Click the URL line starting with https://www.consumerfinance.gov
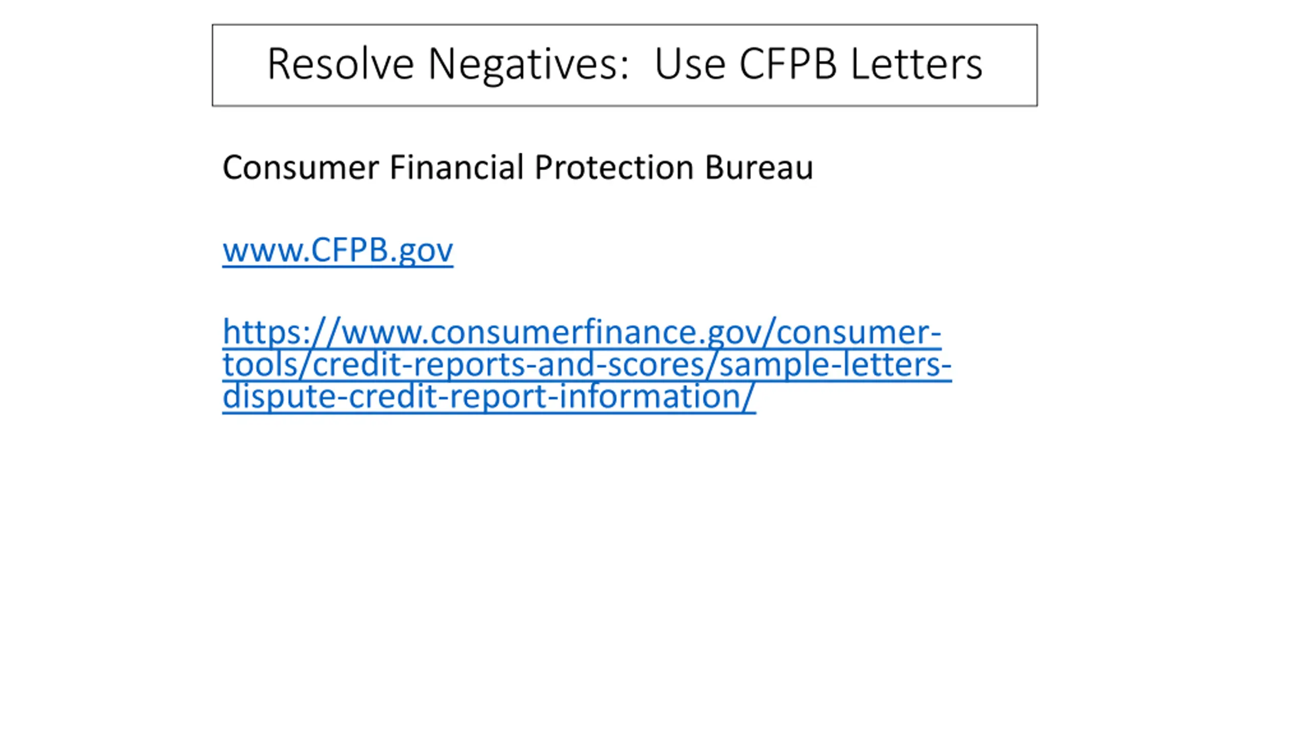Screen dimensions: 1307x735 pos(582,332)
